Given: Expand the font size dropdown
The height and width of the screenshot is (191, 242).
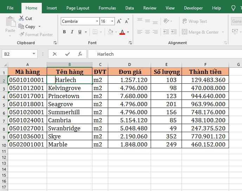Looking at the screenshot, I should (112, 21).
